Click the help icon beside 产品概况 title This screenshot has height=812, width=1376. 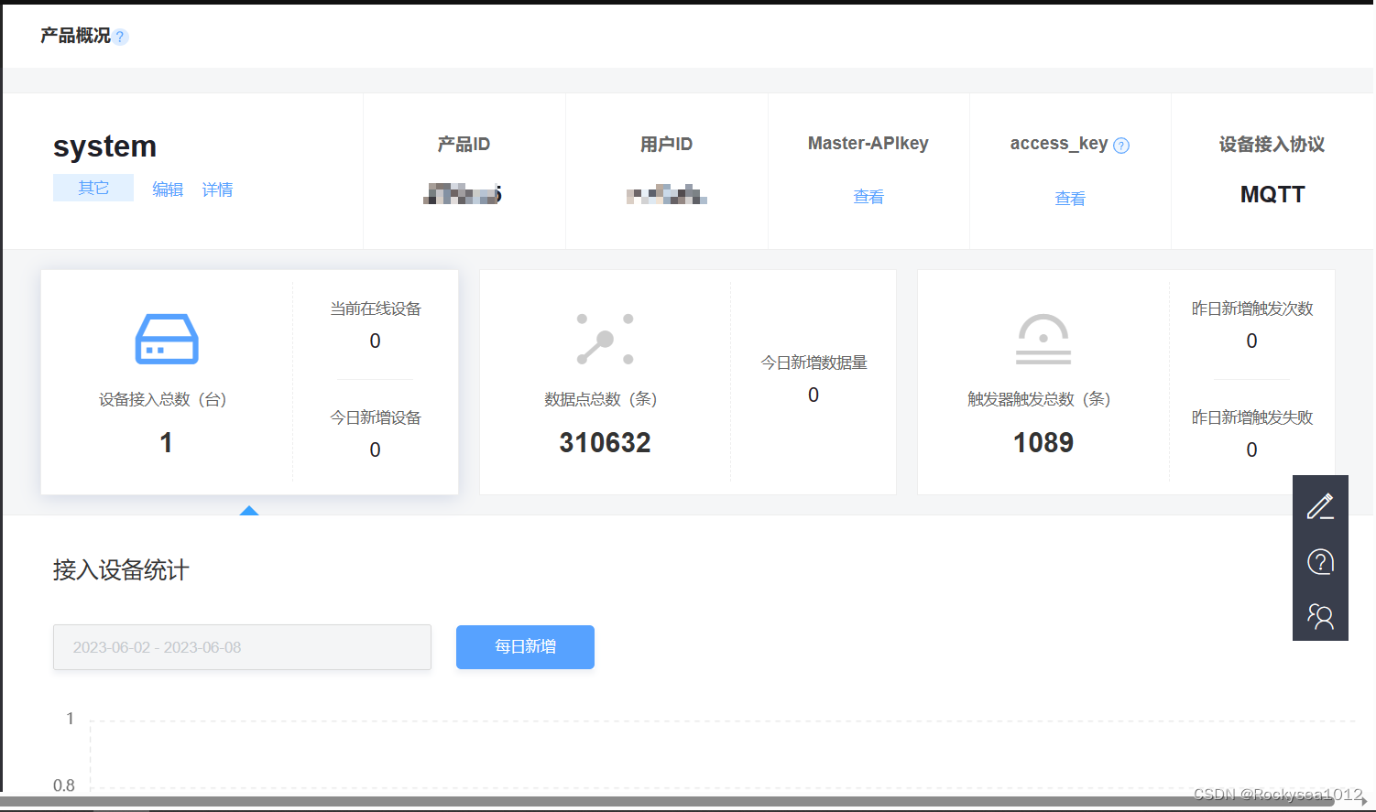pyautogui.click(x=120, y=36)
